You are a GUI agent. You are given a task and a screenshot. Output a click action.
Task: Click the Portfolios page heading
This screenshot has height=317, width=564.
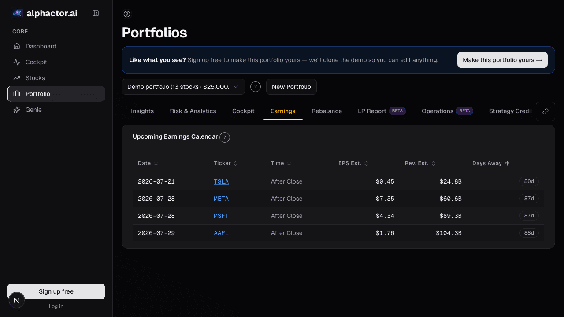(154, 33)
